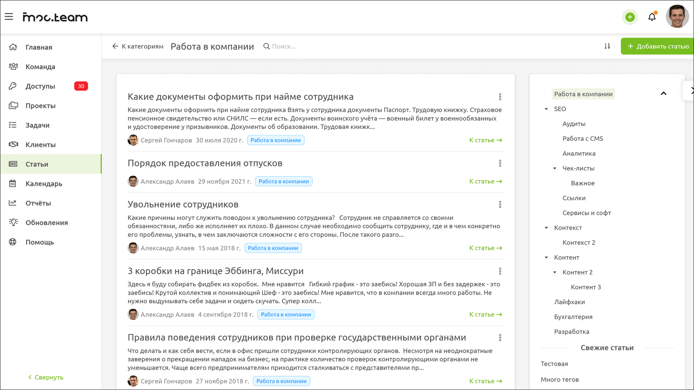
Task: Click the Статьи newspaper icon
Action: pyautogui.click(x=13, y=164)
